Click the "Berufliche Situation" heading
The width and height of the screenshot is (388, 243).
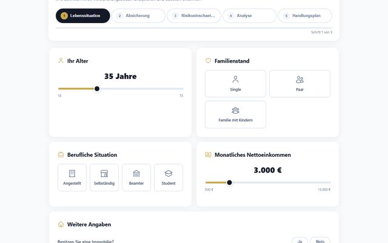(92, 155)
